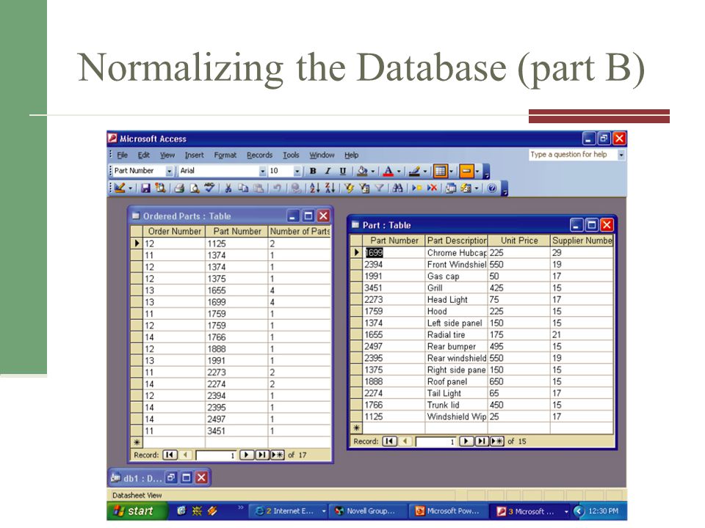
Task: Click record number field in Ordered Parts
Action: pyautogui.click(x=216, y=455)
